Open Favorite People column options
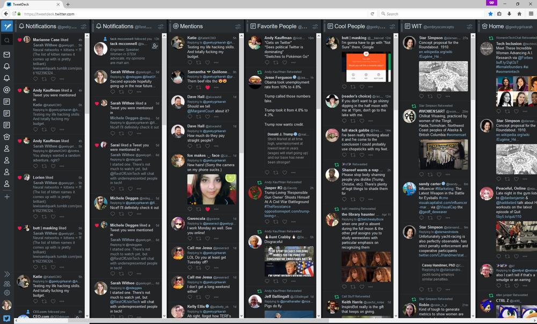Screen dimensions: 537x324 point(315,26)
